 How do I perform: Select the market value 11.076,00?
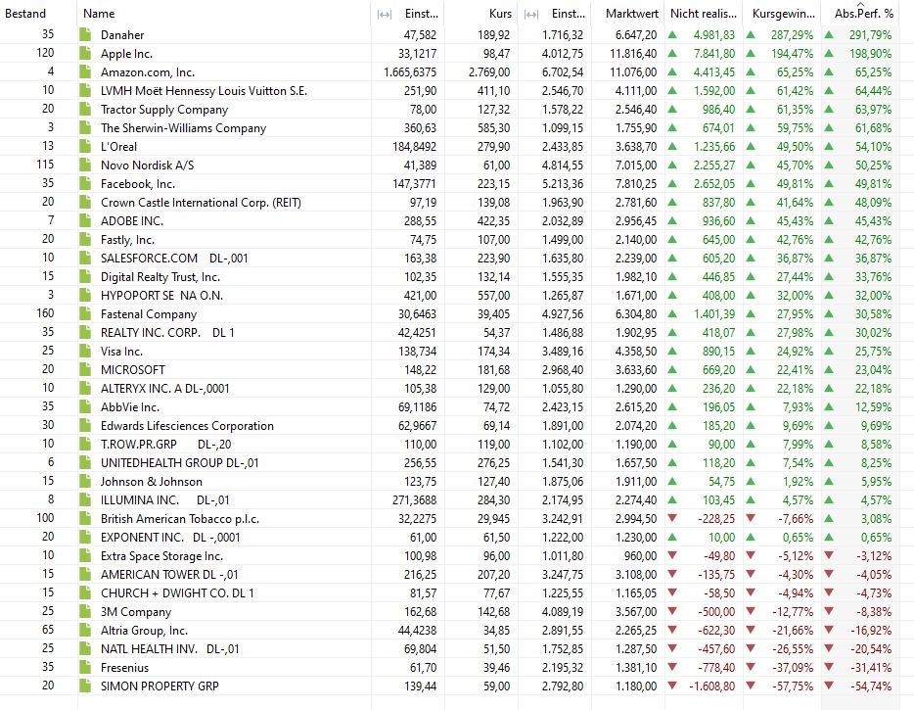coord(633,72)
